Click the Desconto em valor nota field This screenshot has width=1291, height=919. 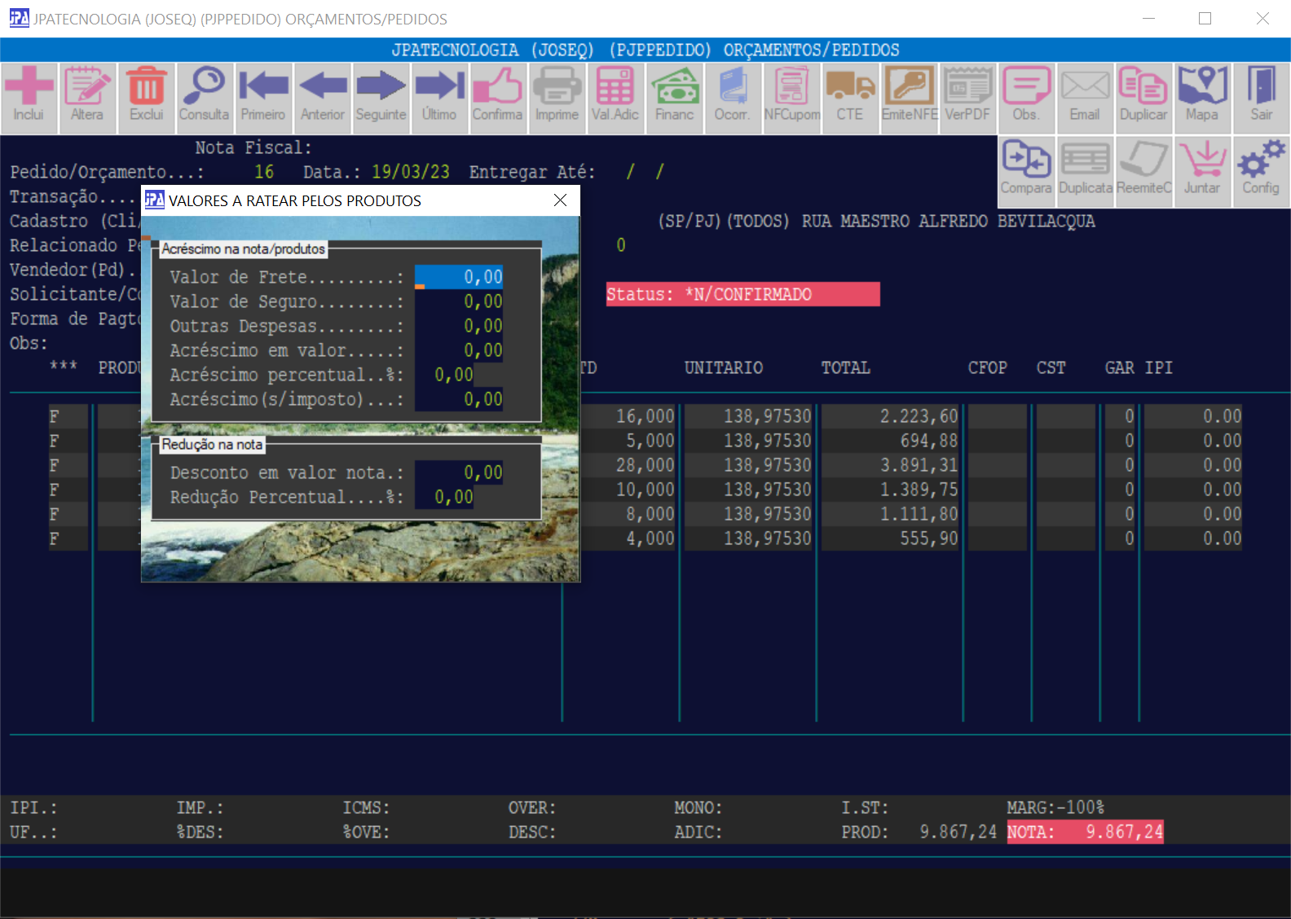point(459,473)
